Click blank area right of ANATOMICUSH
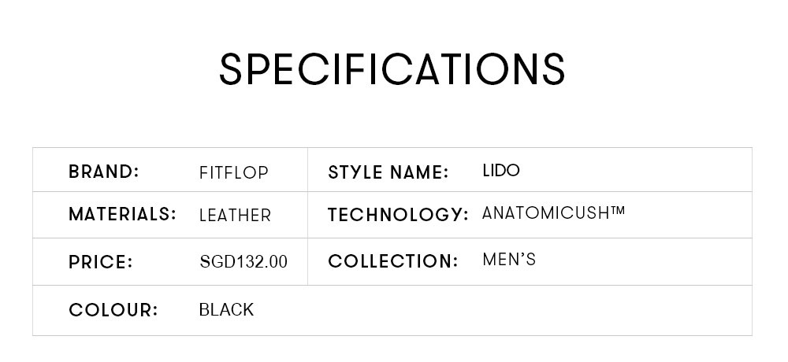 tap(689, 215)
